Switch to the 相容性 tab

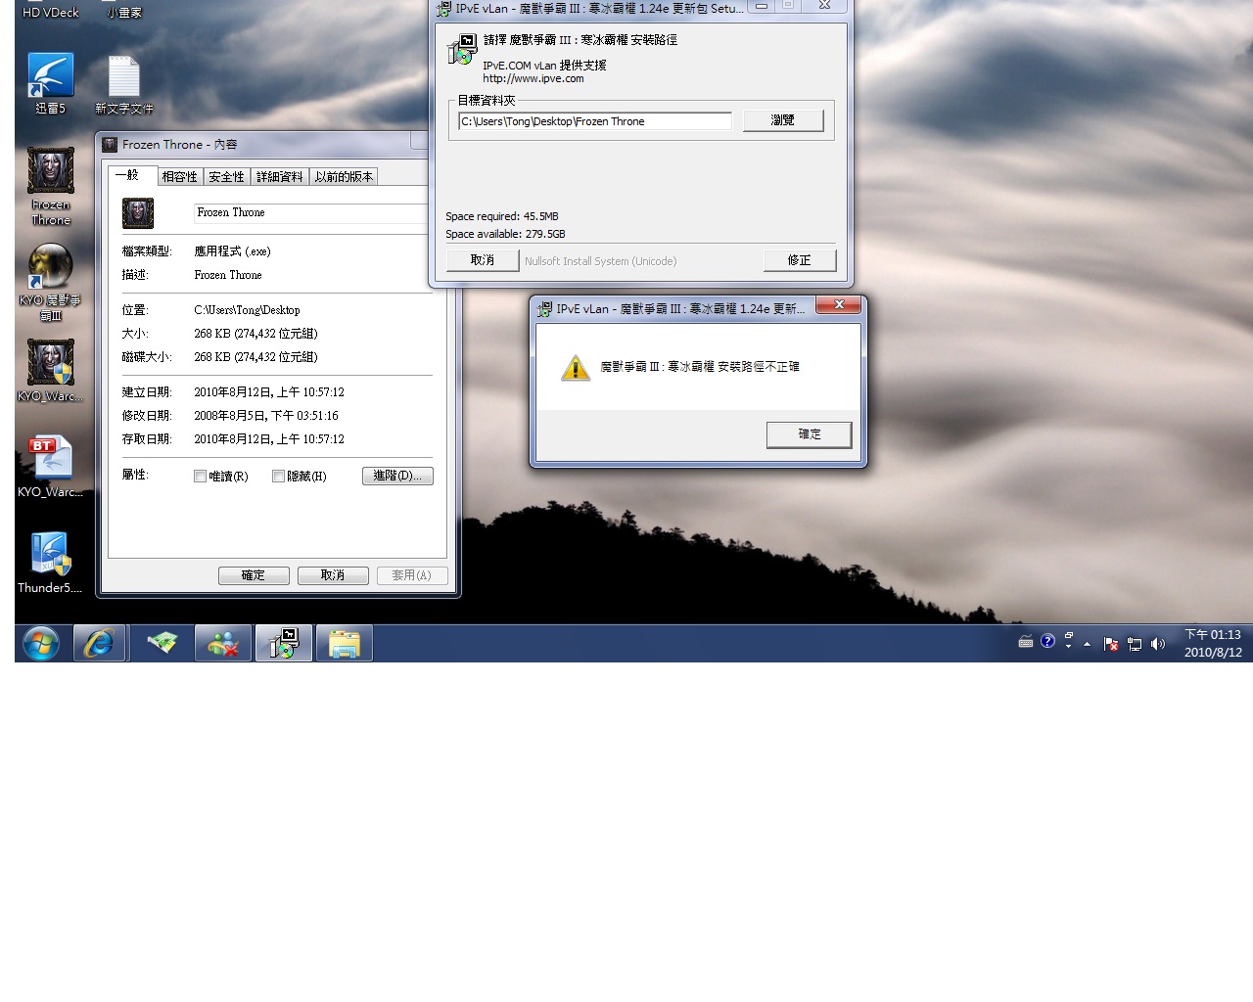(x=179, y=177)
